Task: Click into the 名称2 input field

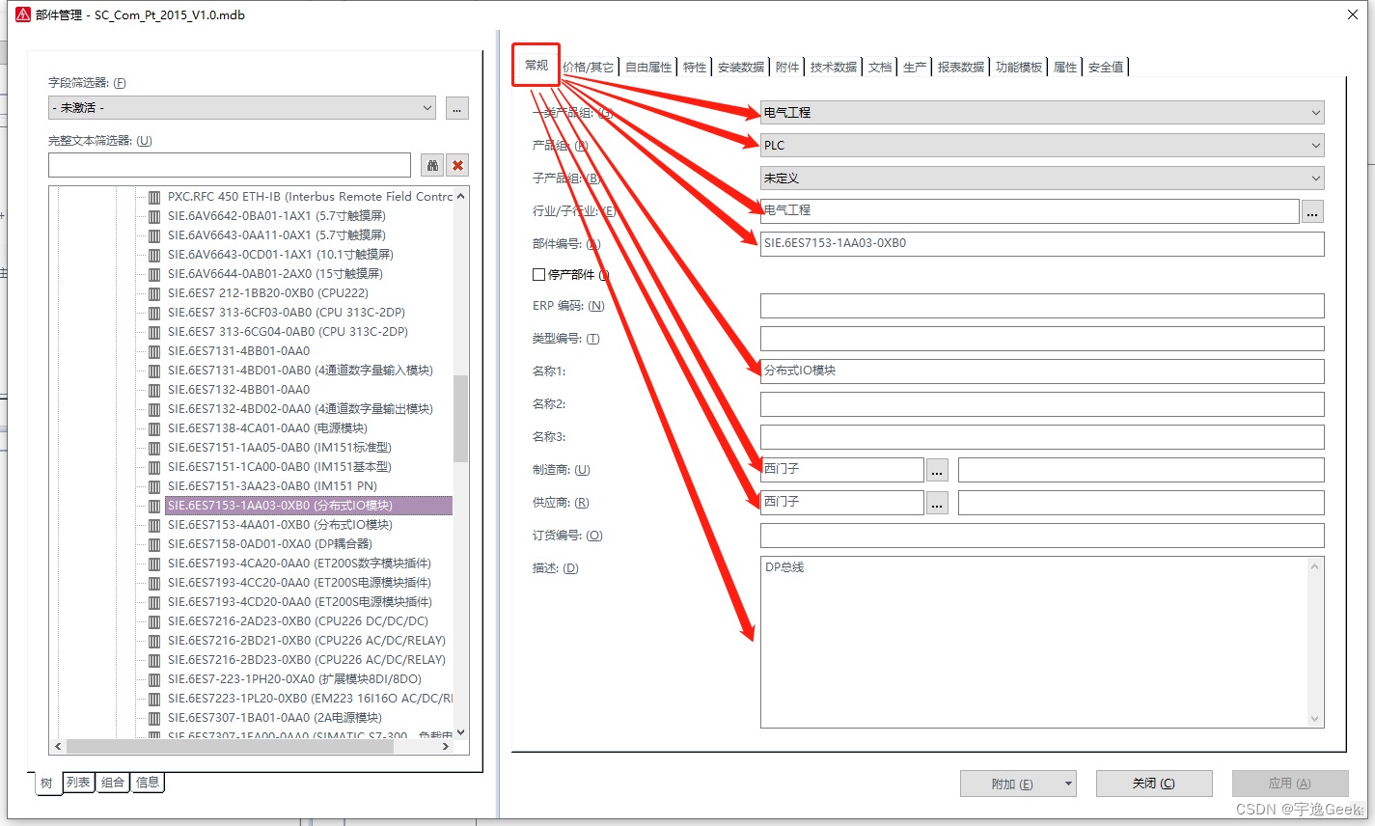Action: pos(1041,404)
